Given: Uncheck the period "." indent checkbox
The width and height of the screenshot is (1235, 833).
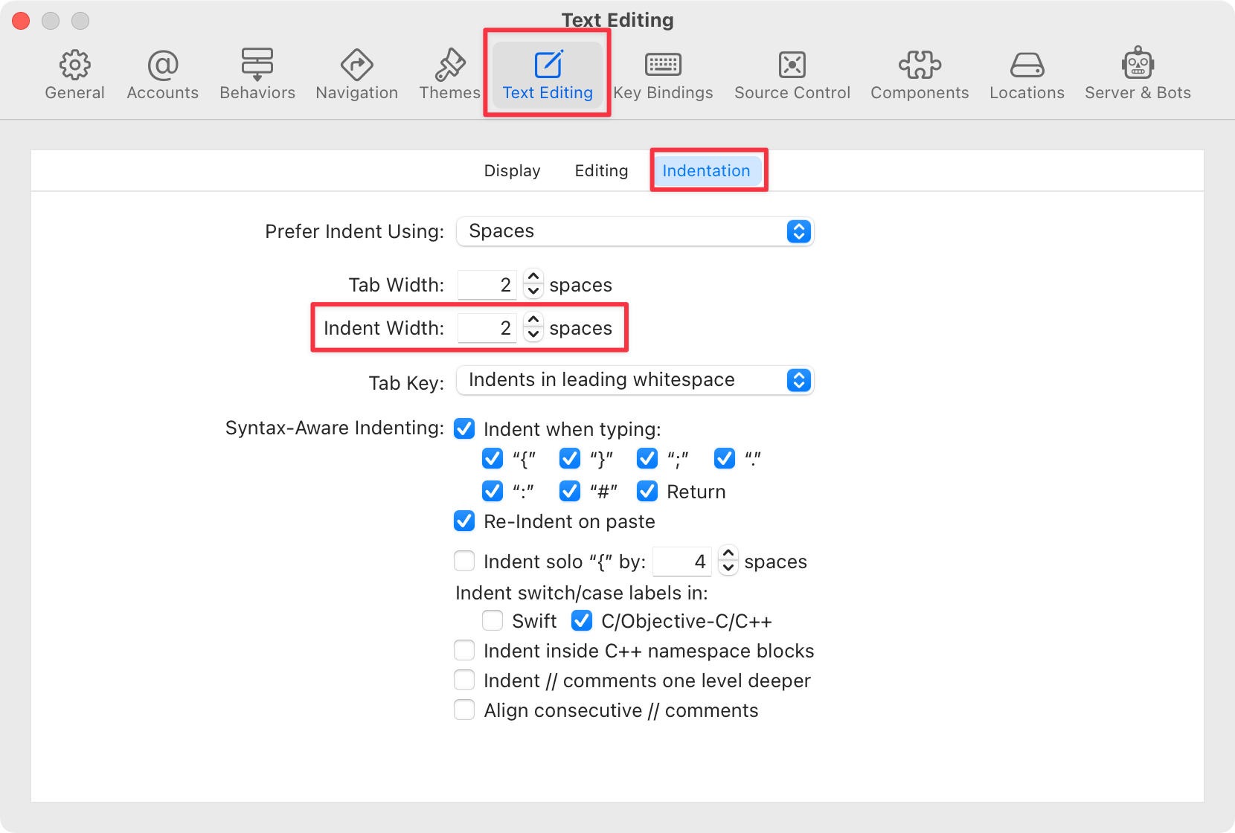Looking at the screenshot, I should tap(725, 458).
